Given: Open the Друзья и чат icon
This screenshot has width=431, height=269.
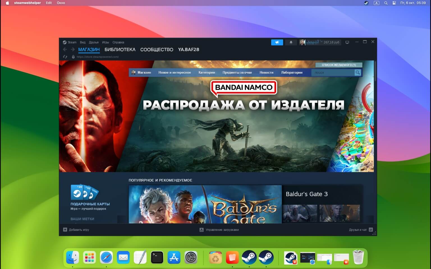Looking at the screenshot, I should tap(371, 230).
